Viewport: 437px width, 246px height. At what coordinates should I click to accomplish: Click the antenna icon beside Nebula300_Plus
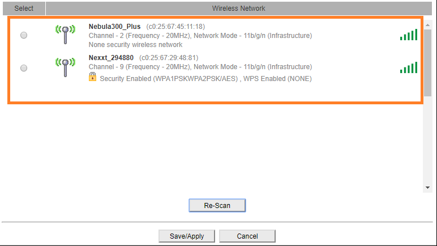(65, 34)
